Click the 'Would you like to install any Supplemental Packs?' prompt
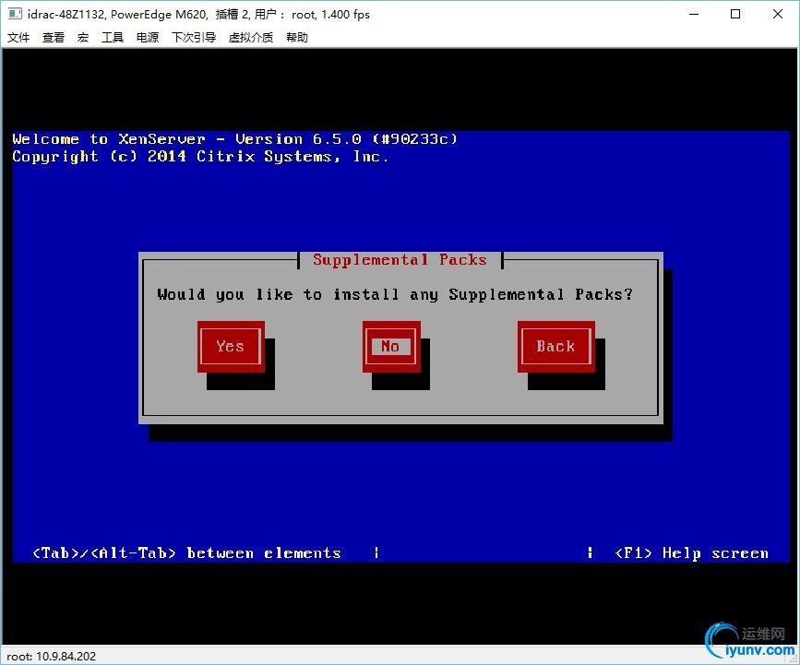Image resolution: width=800 pixels, height=665 pixels. tap(395, 294)
